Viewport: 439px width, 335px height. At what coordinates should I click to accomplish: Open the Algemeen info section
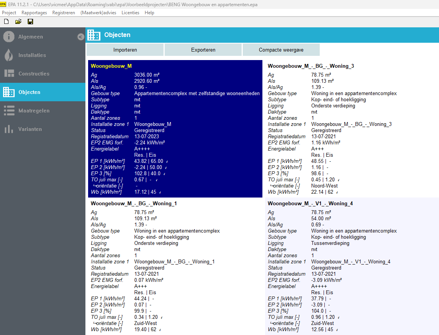point(31,37)
